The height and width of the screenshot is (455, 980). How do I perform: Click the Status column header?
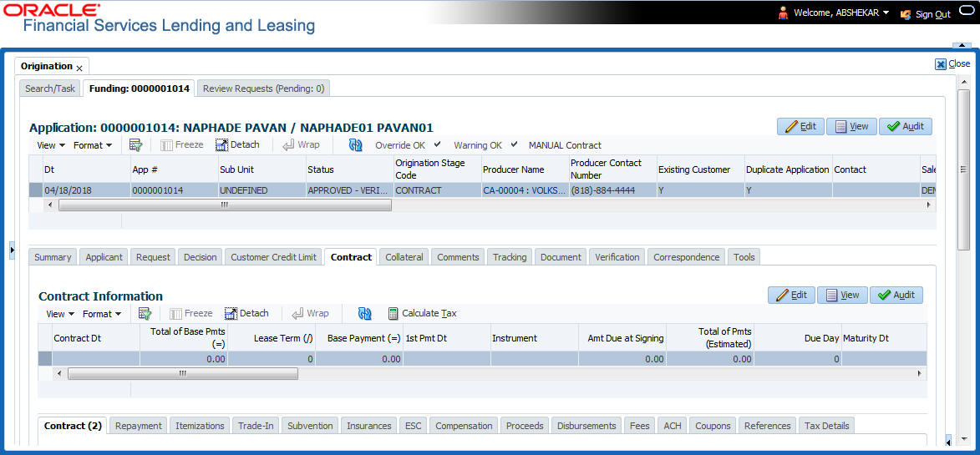[x=348, y=169]
